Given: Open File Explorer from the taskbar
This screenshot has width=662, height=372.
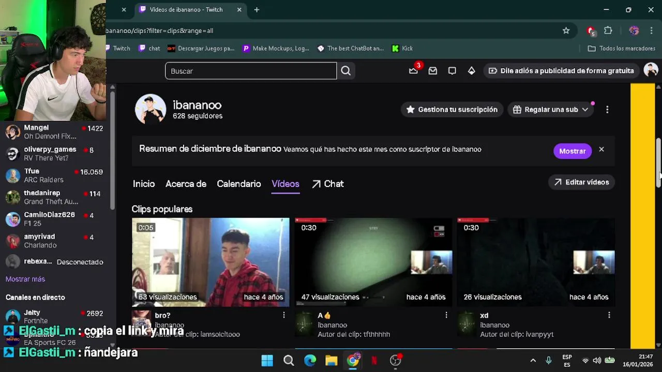Looking at the screenshot, I should tap(332, 360).
